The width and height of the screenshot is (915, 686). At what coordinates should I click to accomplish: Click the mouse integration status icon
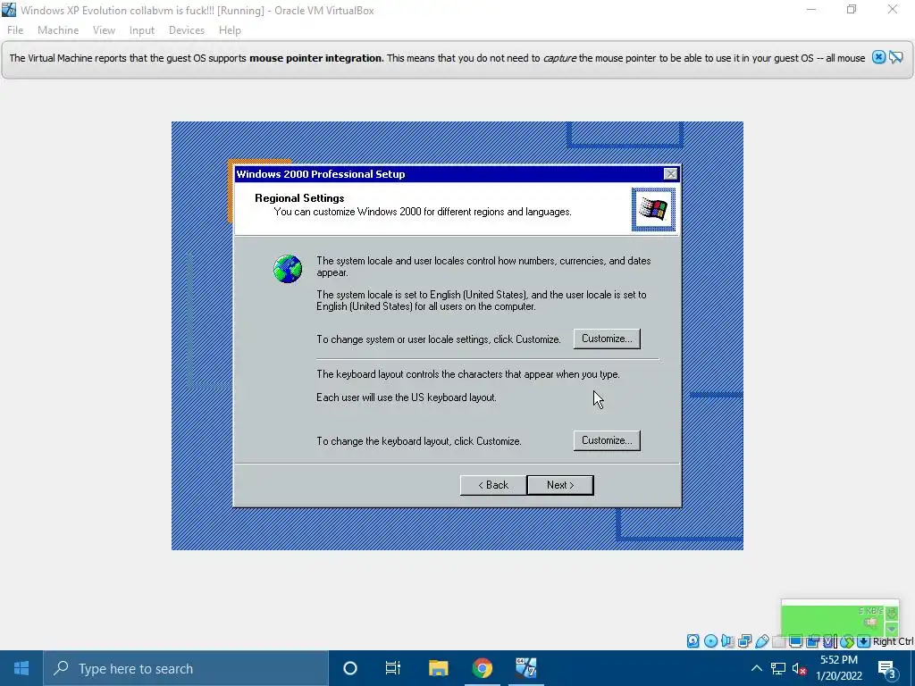click(847, 641)
